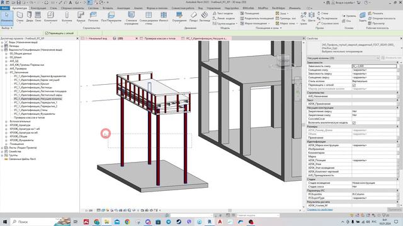
Task: Expand the 'Помещения и зоны' panel dropdown
Action: [x=268, y=28]
